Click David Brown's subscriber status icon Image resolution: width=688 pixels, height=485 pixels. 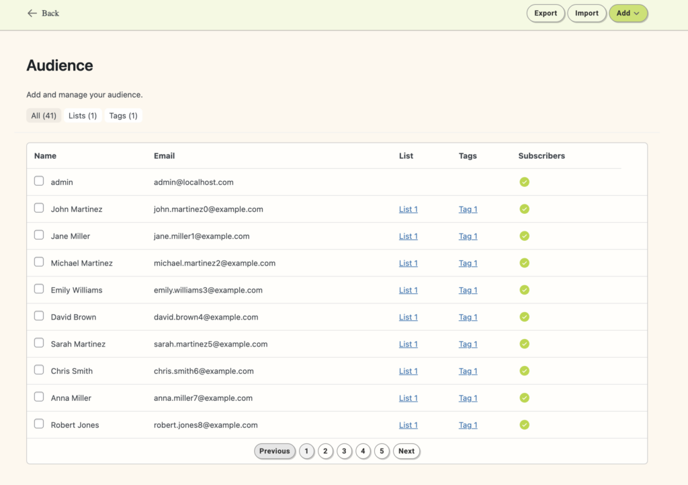[524, 317]
